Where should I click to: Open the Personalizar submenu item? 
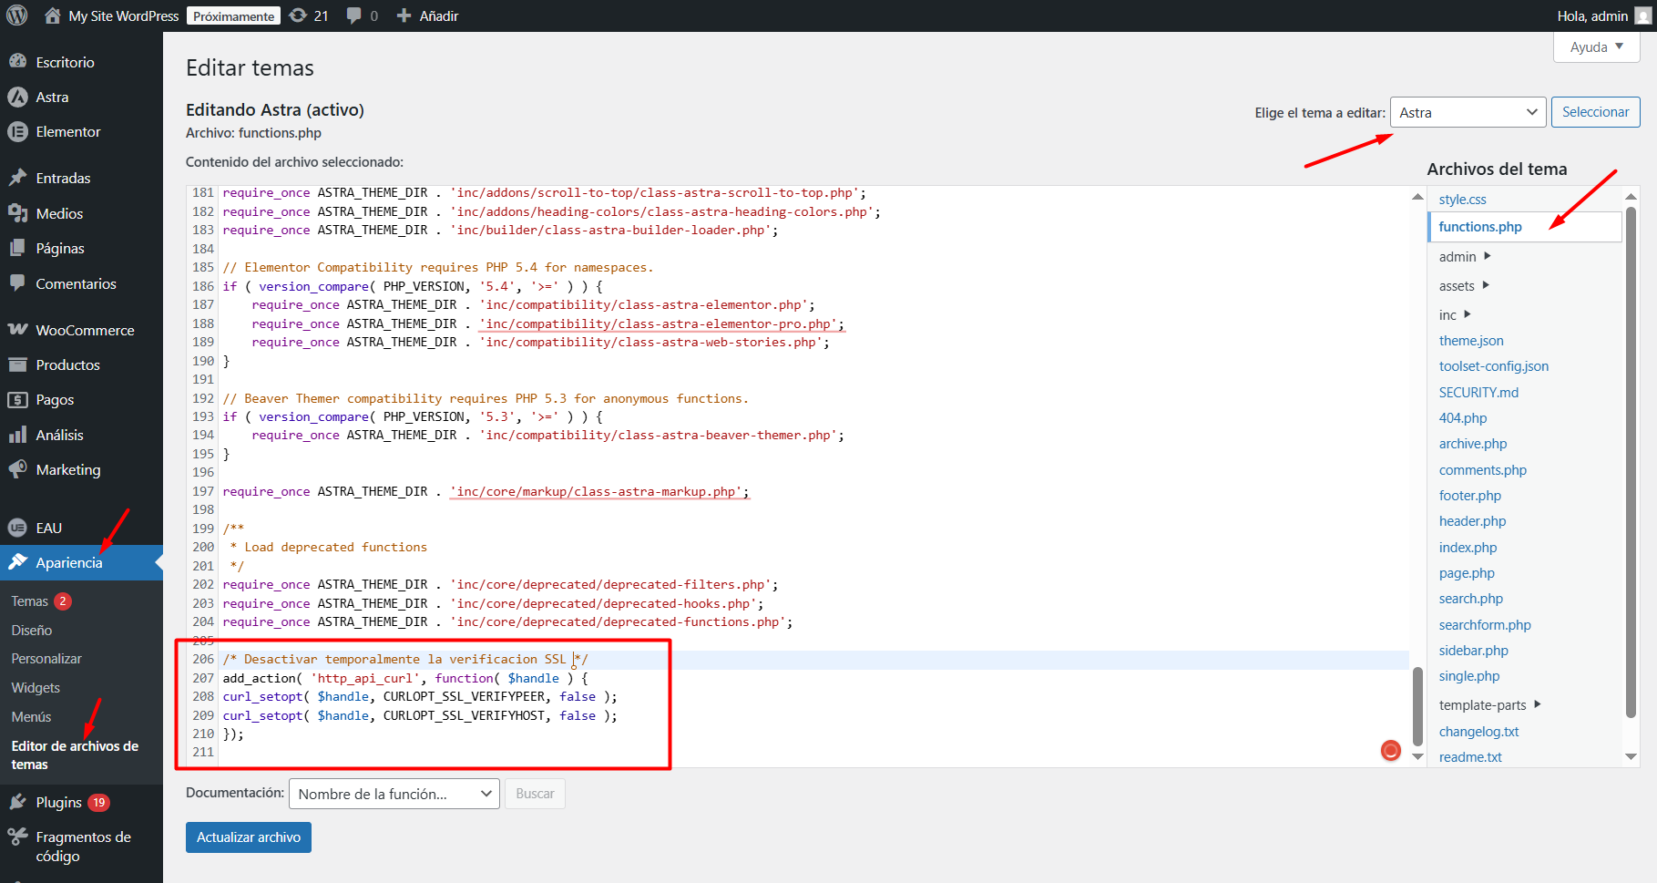[46, 659]
